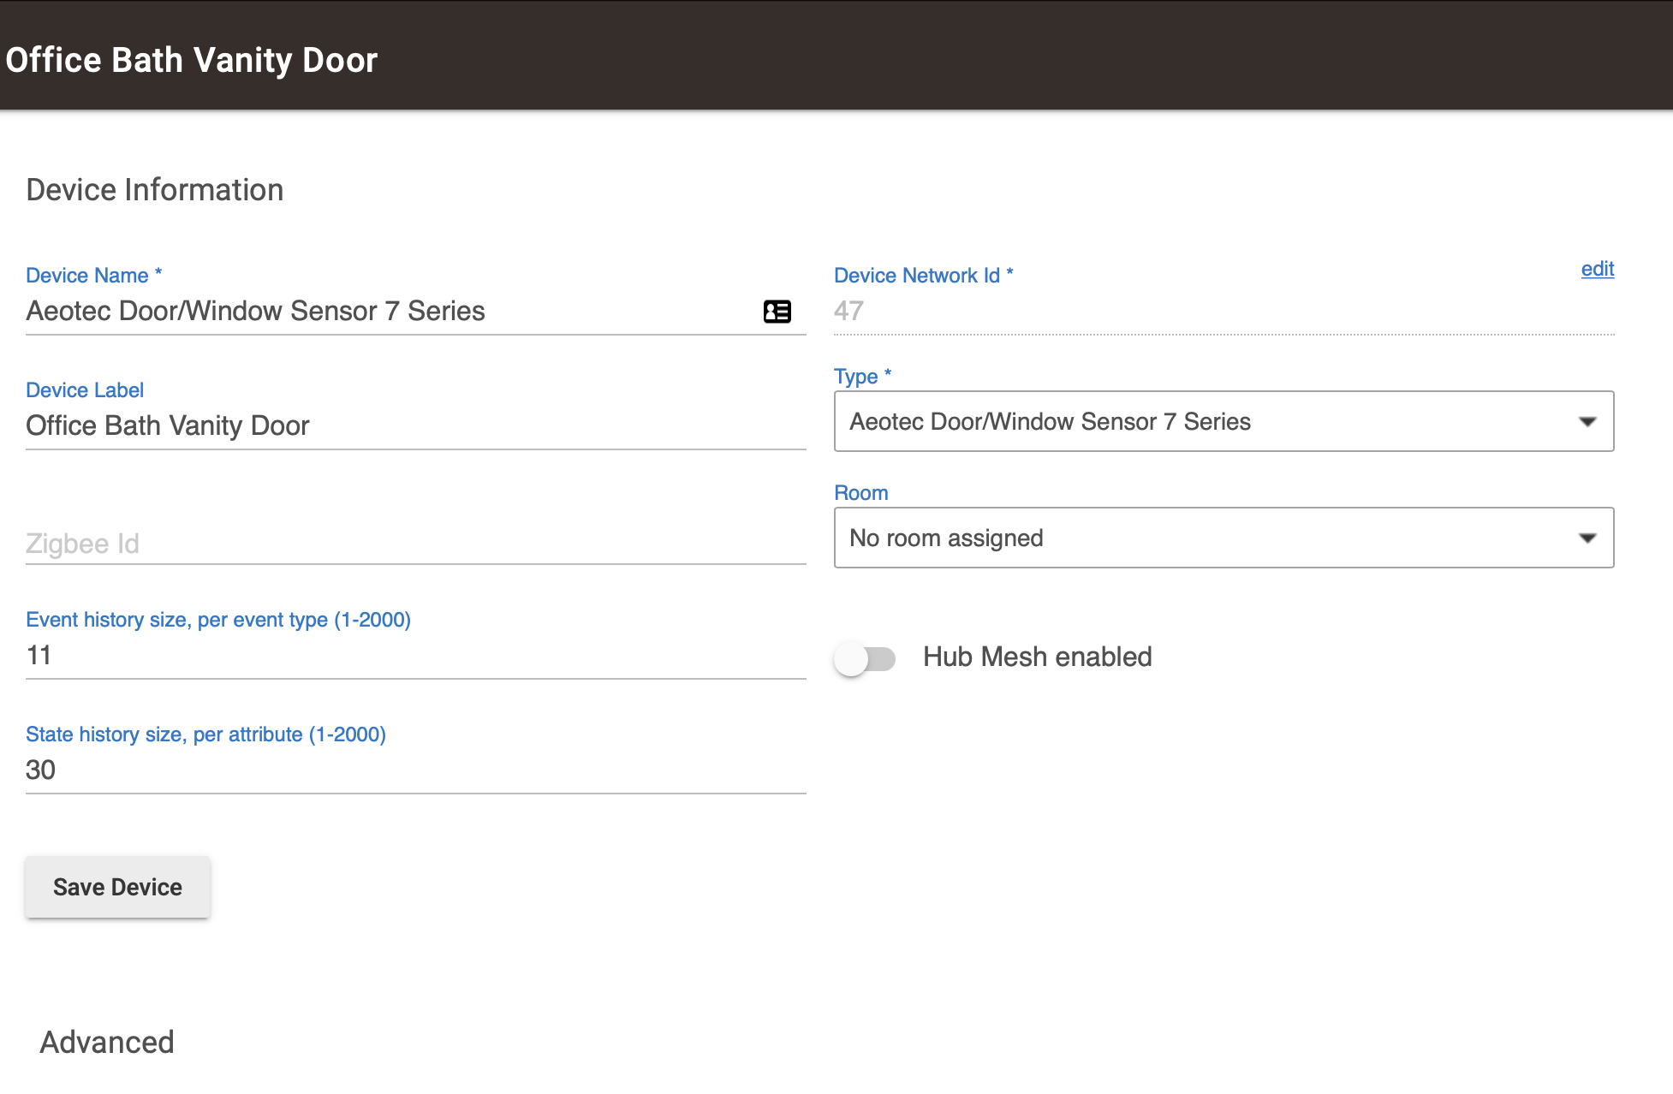The image size is (1673, 1094).
Task: Click the Save Device button
Action: 117,887
